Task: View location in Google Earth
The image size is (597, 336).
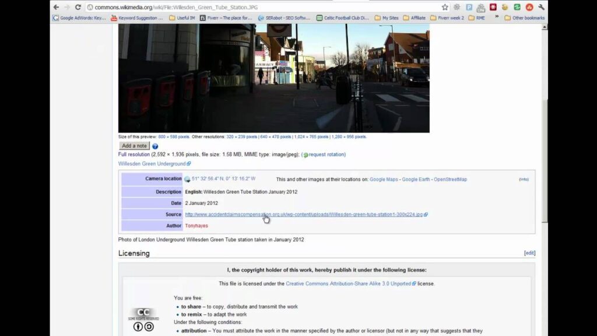Action: (x=416, y=180)
